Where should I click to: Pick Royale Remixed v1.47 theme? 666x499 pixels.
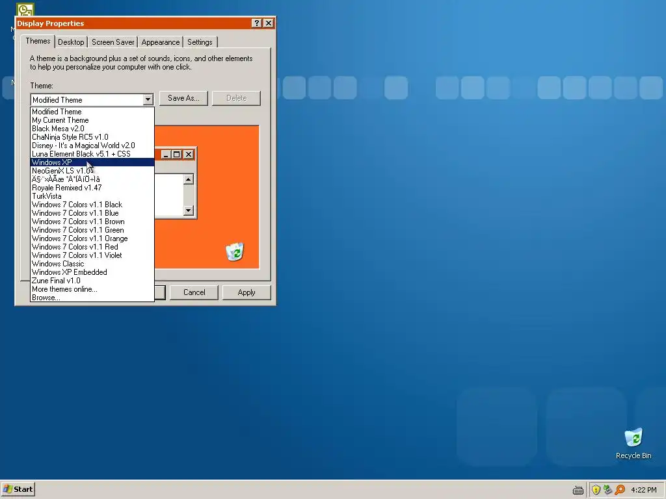[92, 188]
